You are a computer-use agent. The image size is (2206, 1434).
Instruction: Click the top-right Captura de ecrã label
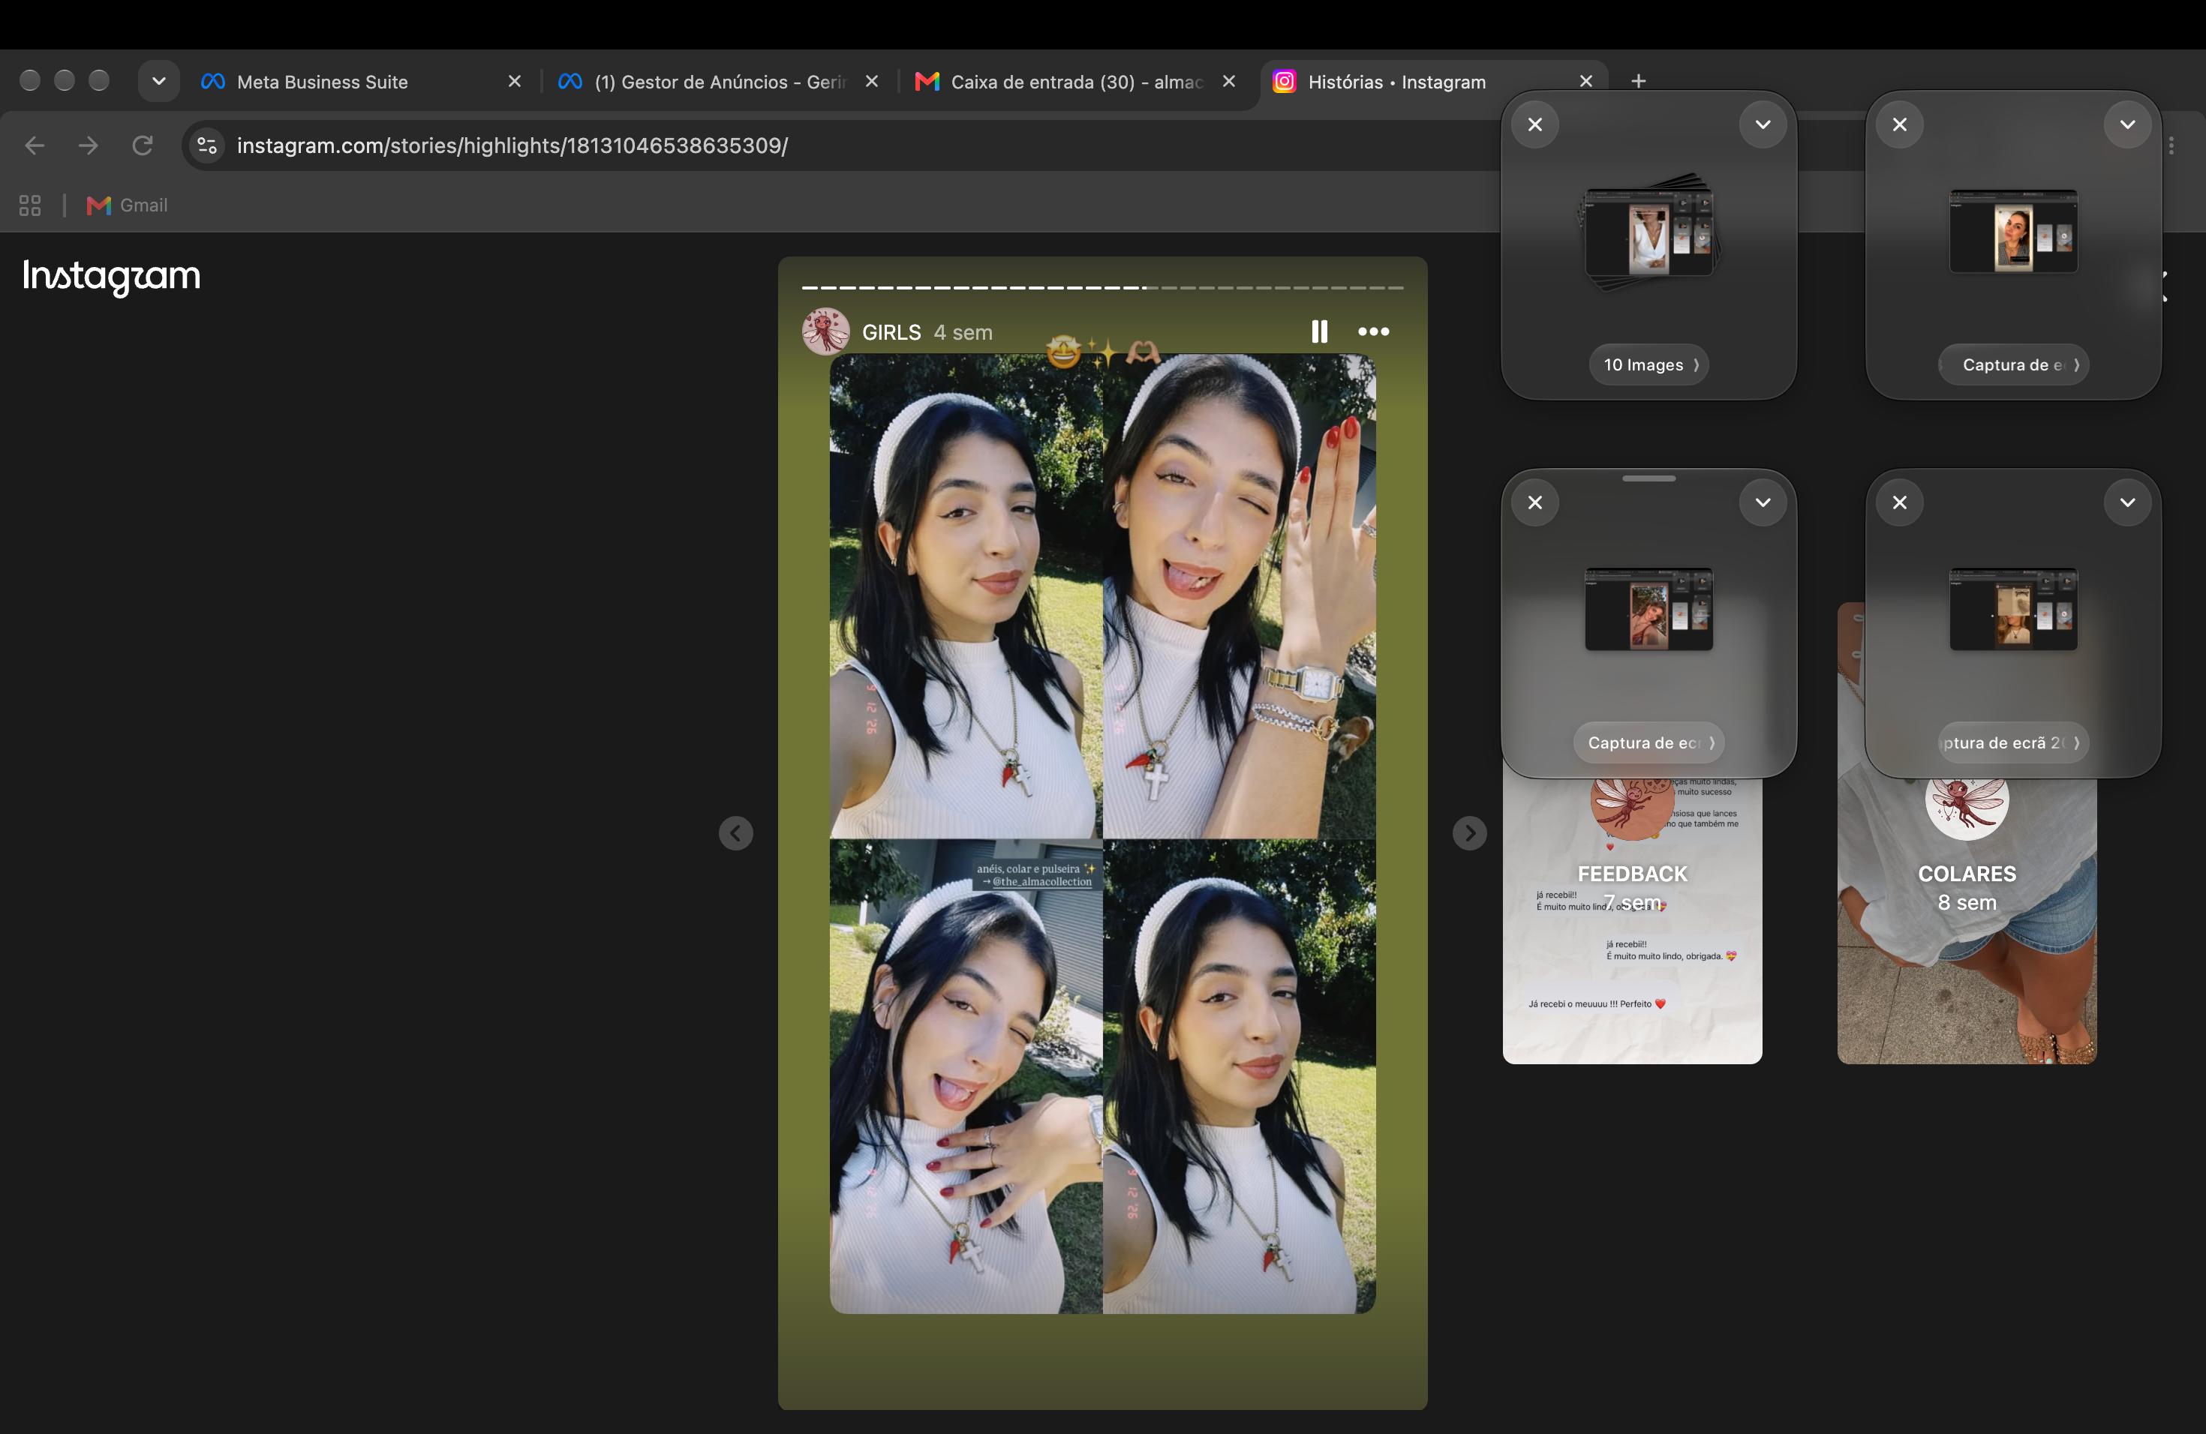tap(2013, 365)
